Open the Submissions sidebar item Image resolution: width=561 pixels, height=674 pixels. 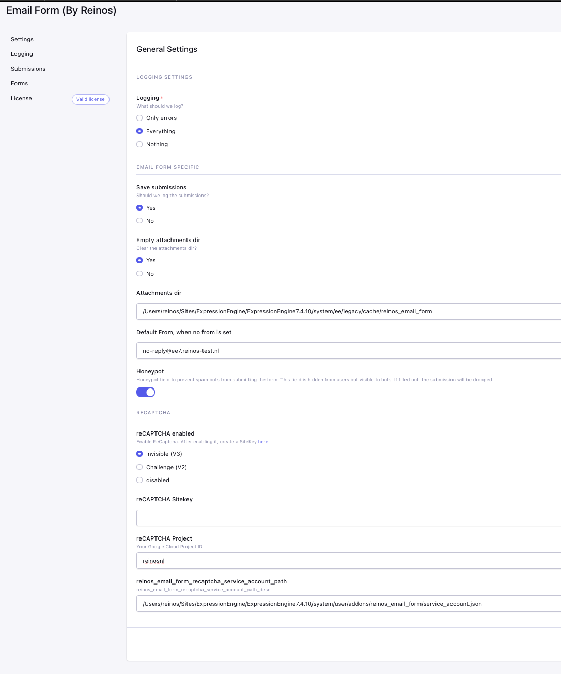pos(28,69)
